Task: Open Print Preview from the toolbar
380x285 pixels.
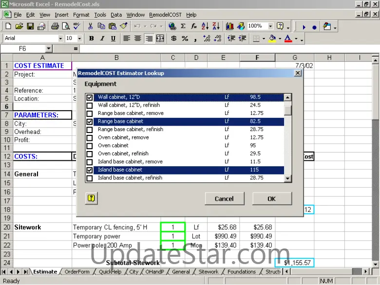Action: 66,26
